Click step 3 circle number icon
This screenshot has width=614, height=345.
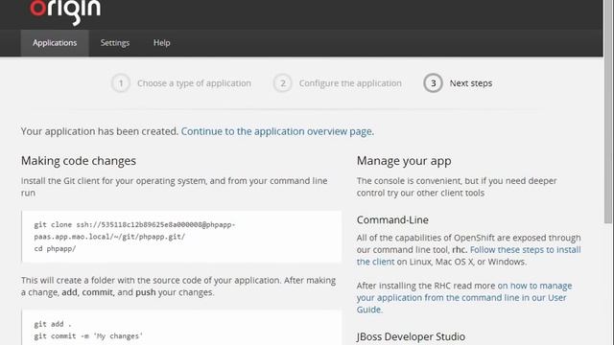(433, 83)
